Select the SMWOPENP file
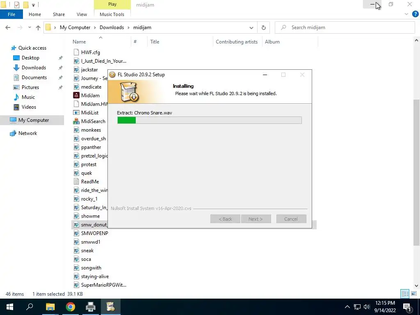The image size is (420, 315). (x=90, y=233)
